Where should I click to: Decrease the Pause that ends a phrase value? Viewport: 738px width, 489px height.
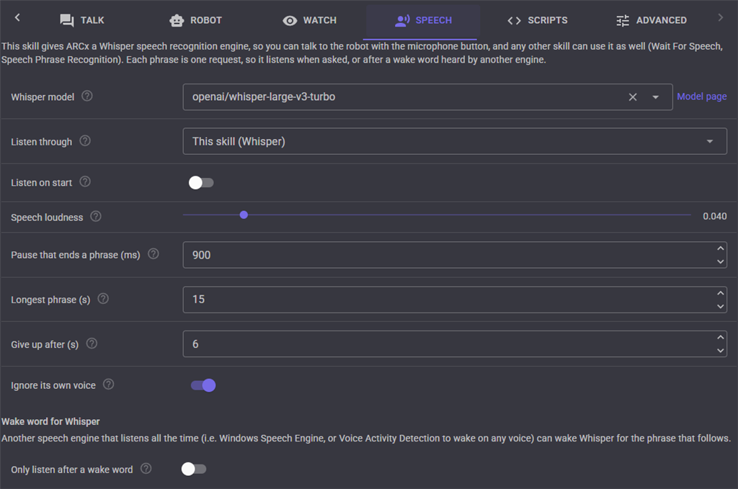click(720, 261)
